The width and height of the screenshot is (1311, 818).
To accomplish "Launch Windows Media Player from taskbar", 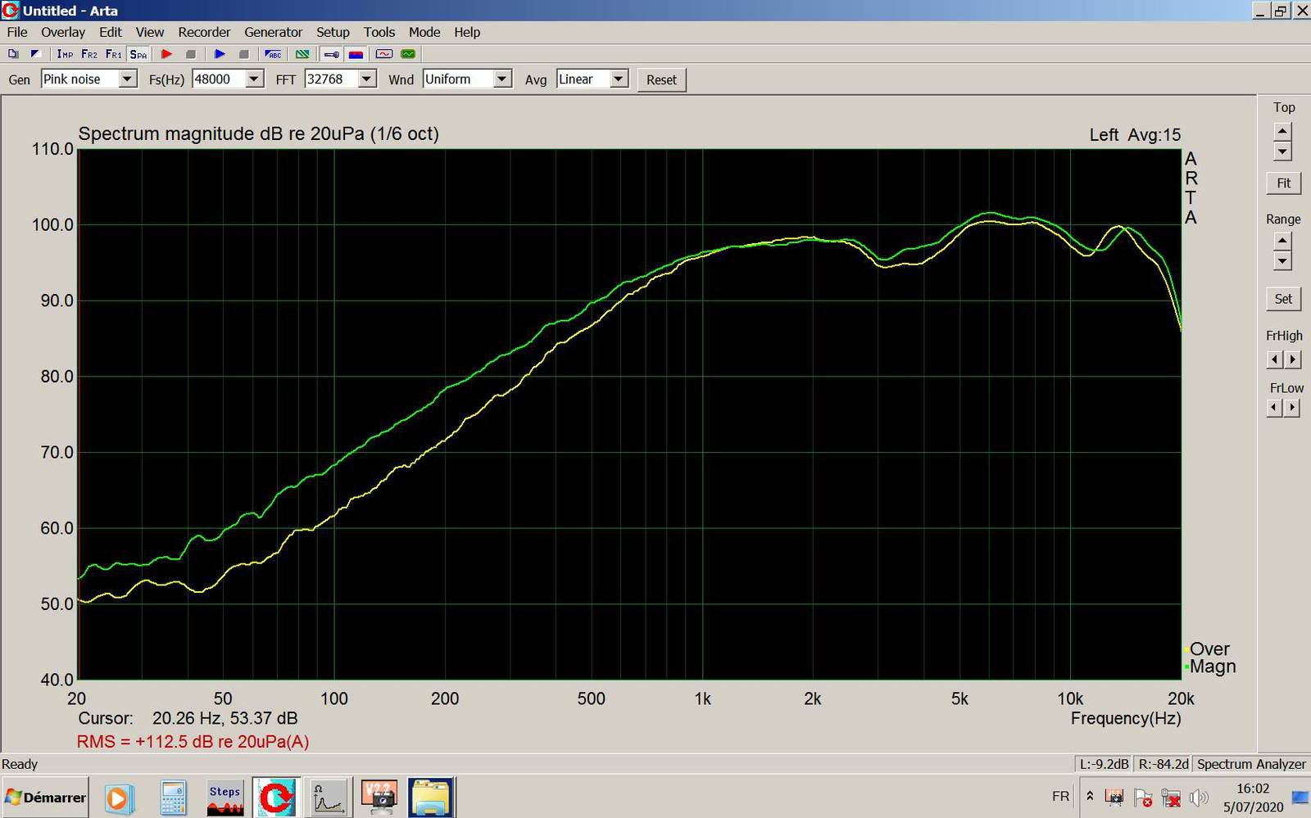I will click(119, 798).
